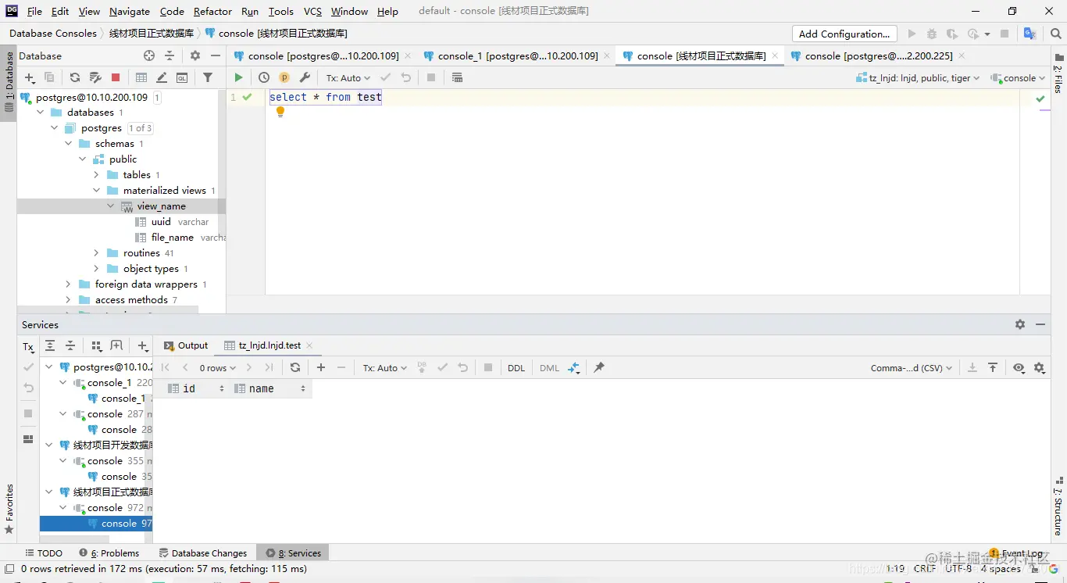Screen dimensions: 1067x583
Task: Collapse all nodes in Database panel header
Action: 170,55
